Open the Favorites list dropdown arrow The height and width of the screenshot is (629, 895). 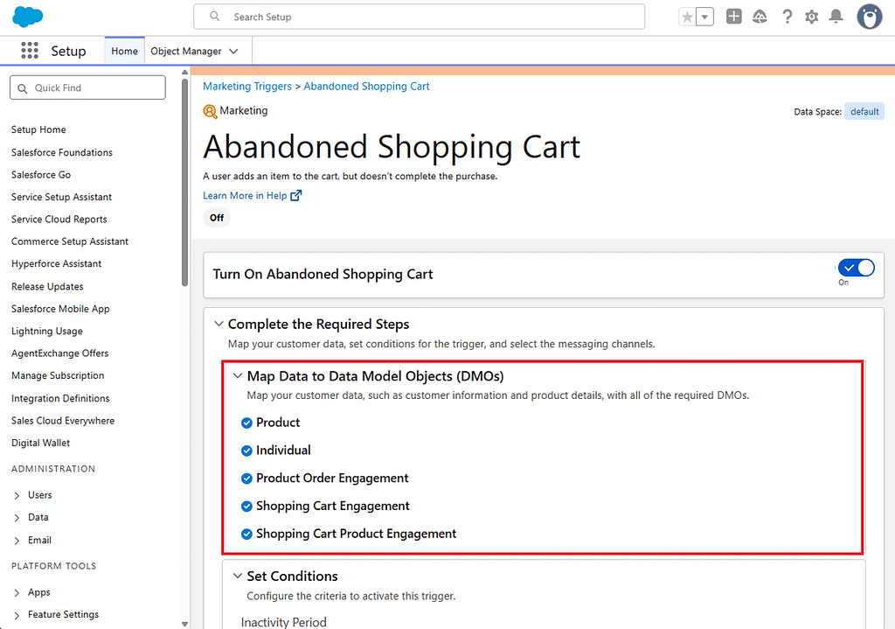pos(705,17)
